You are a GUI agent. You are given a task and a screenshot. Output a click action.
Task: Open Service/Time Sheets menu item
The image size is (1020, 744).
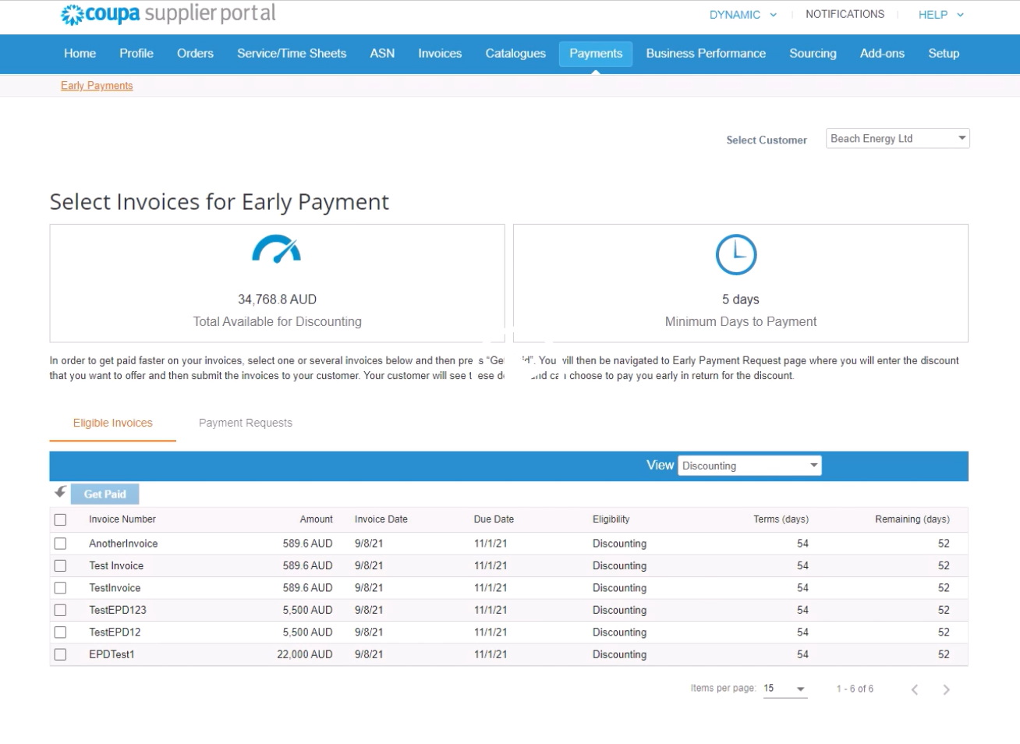click(292, 54)
